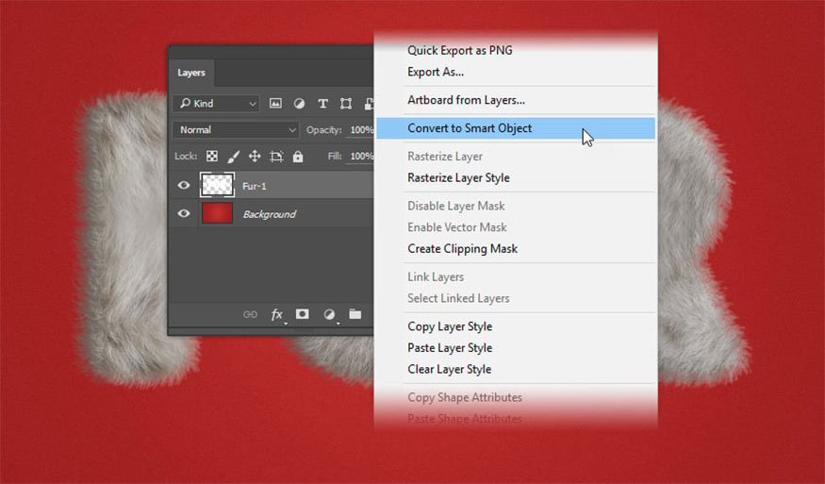825x484 pixels.
Task: Click the Fill label
Action: click(x=335, y=156)
